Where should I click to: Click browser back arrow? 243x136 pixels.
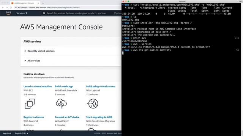point(3,8)
